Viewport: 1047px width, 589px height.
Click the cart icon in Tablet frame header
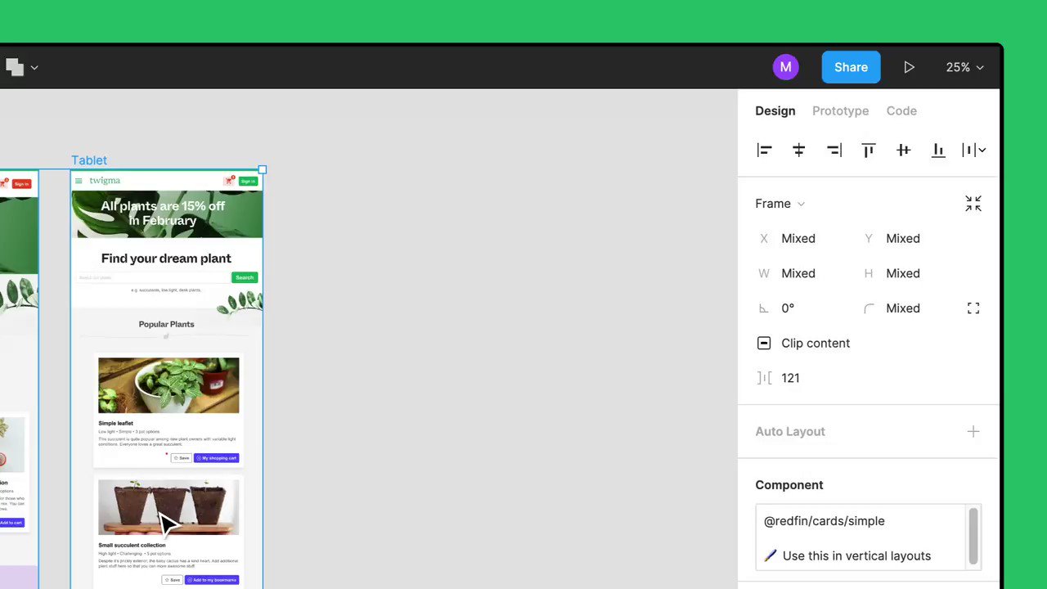(x=229, y=181)
